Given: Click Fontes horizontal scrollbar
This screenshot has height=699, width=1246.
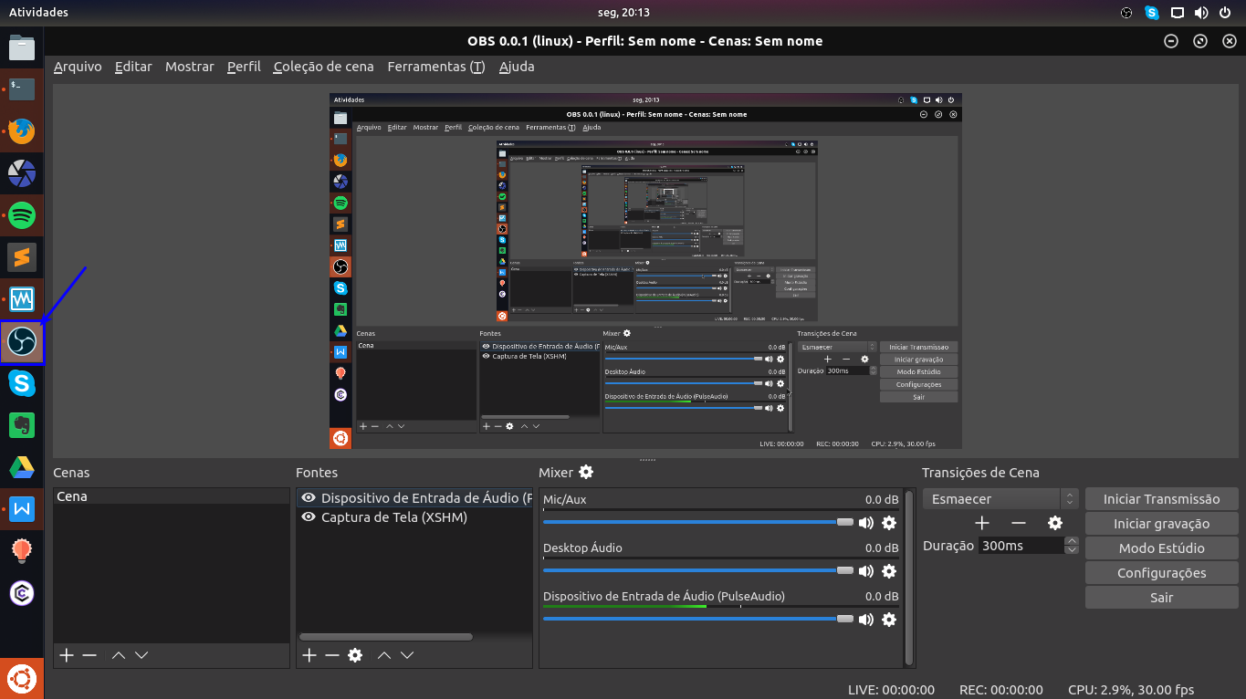Looking at the screenshot, I should (x=386, y=637).
